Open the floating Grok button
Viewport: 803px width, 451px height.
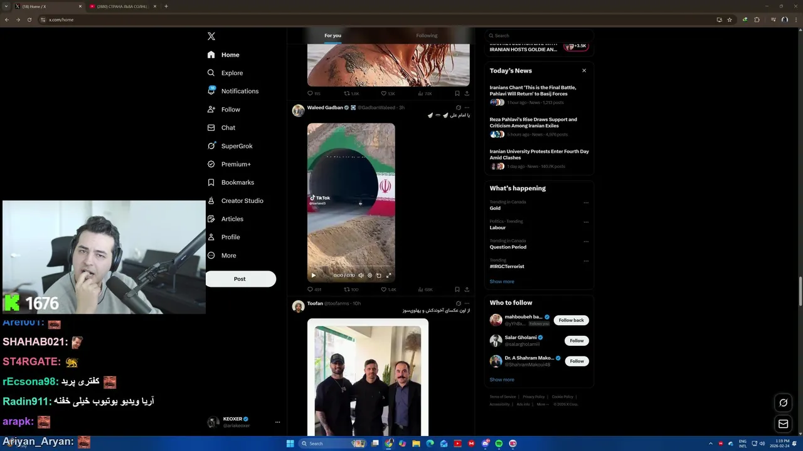click(783, 403)
